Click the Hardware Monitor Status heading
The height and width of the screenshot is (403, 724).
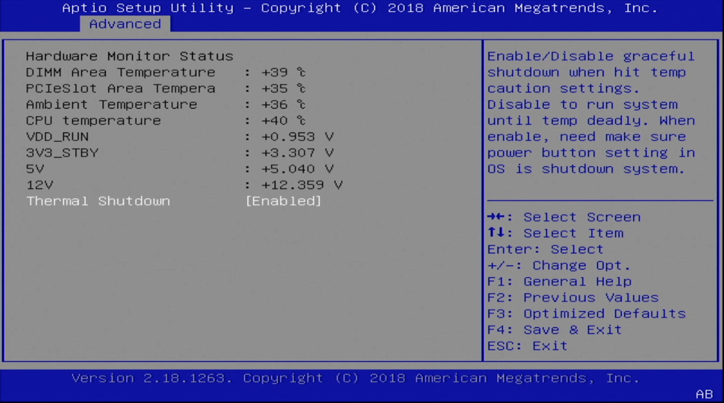pos(130,56)
